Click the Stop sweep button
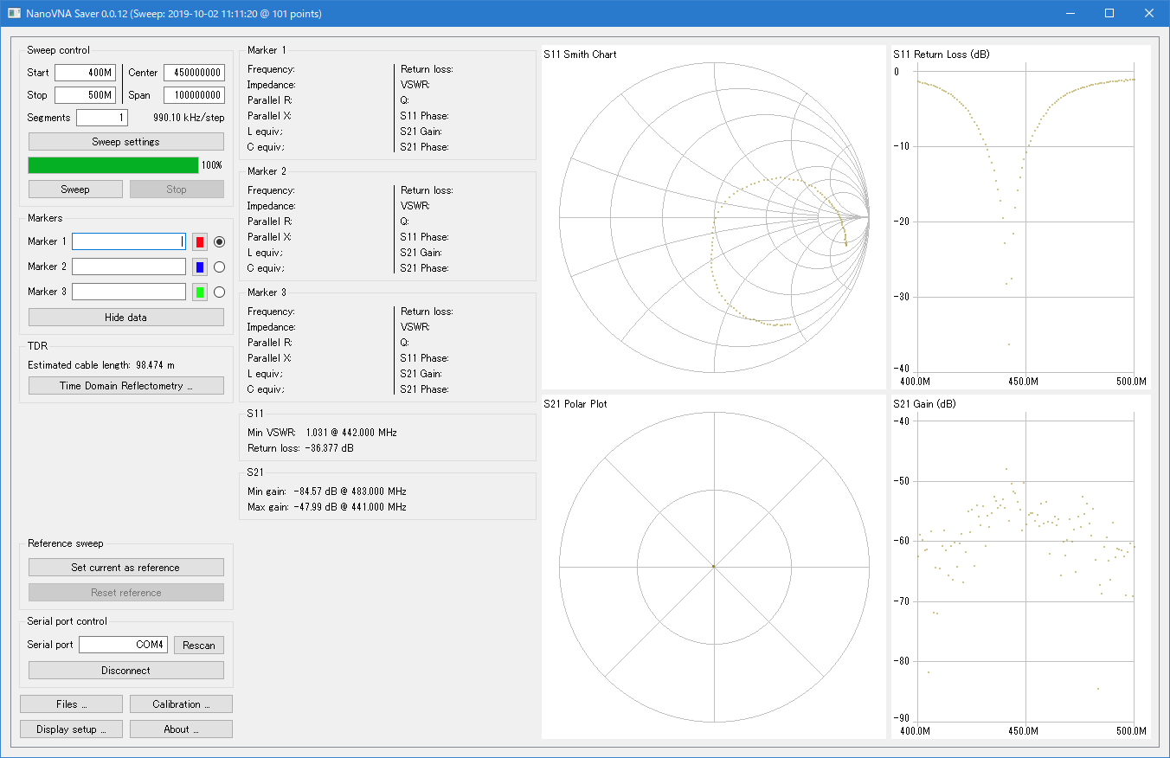This screenshot has height=758, width=1170. click(x=177, y=189)
